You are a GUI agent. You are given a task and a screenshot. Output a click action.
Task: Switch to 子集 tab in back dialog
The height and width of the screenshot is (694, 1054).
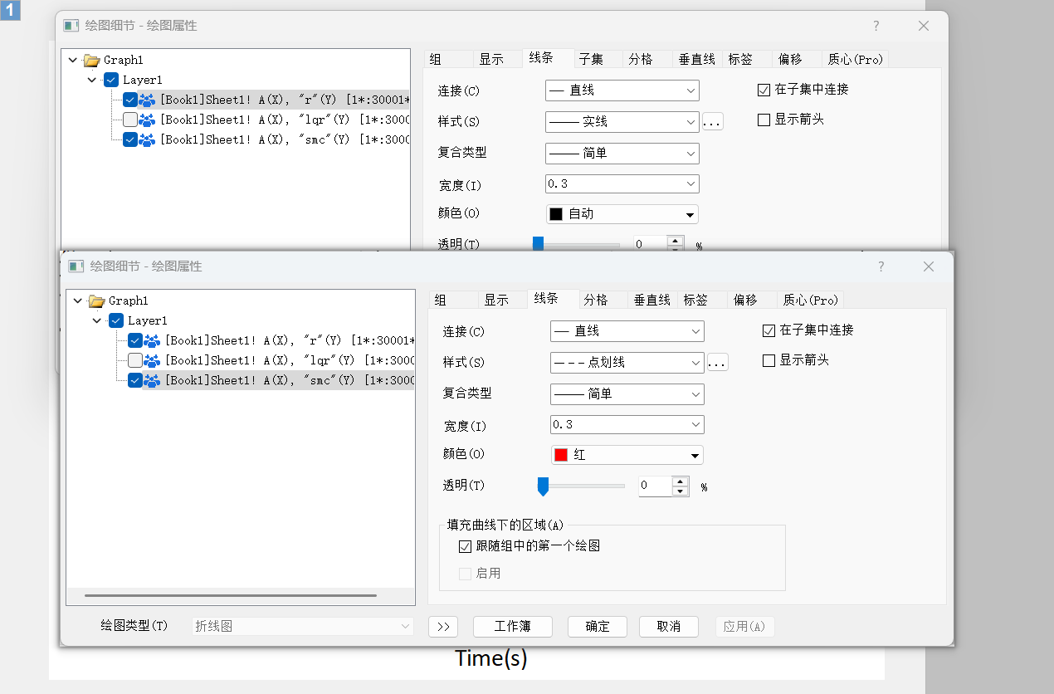(591, 59)
